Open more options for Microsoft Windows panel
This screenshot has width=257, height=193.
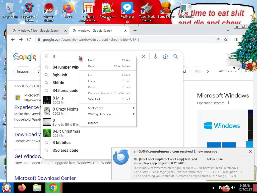[x=229, y=103]
